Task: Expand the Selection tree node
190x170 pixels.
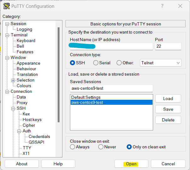Action: (x=13, y=80)
